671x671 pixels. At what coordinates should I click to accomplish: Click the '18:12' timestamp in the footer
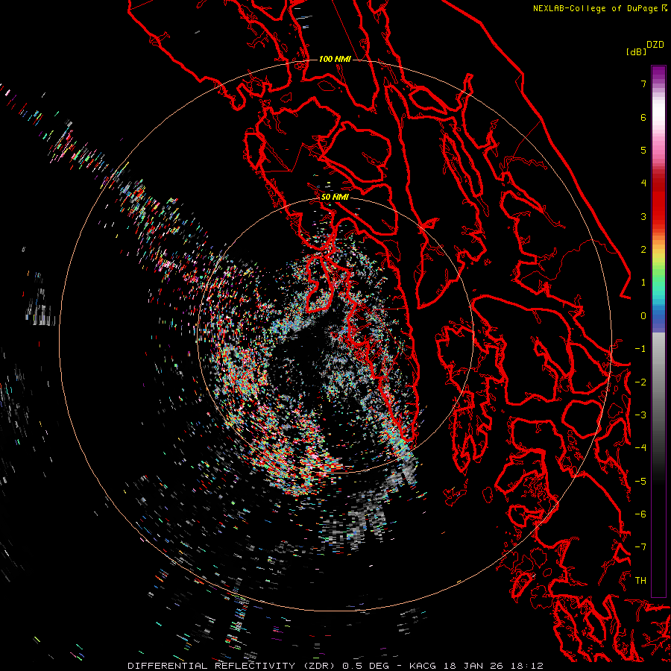click(x=526, y=666)
